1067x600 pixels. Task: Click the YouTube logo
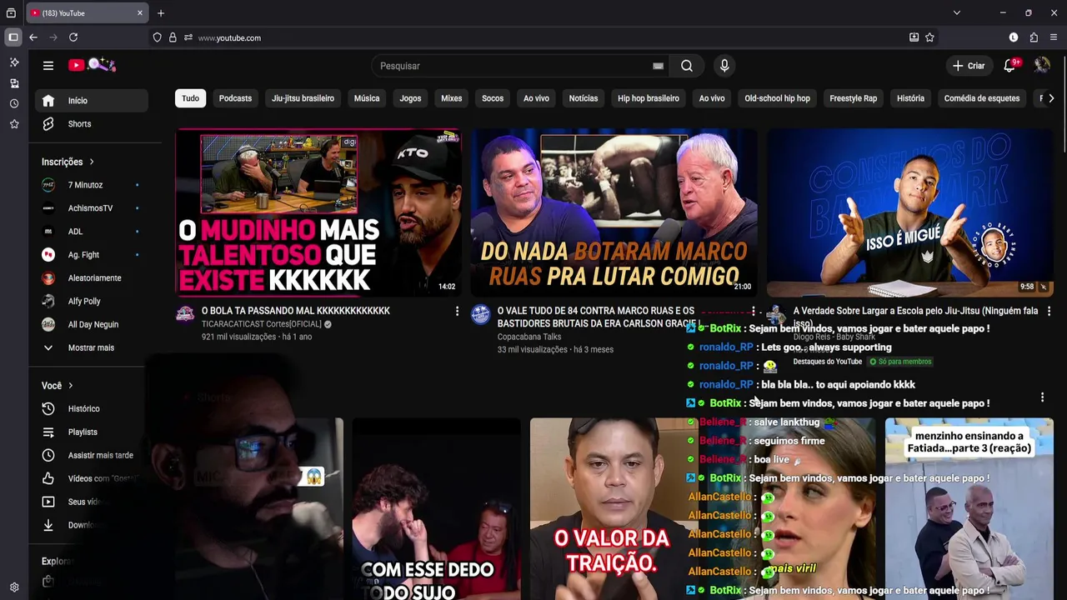pos(92,65)
